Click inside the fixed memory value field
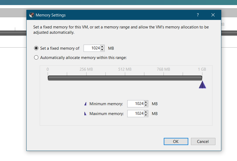This screenshot has width=237, height=161. pyautogui.click(x=92, y=48)
